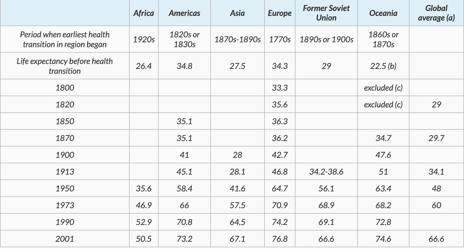Click Africa's 1950 value 35.6

coord(144,188)
